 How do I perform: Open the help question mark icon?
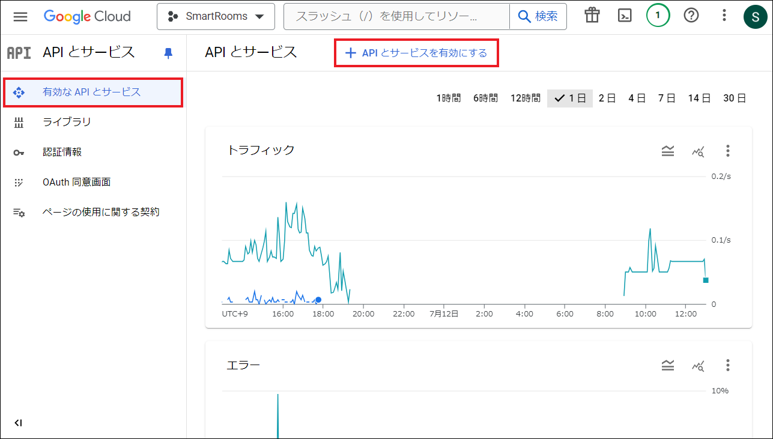tap(691, 16)
